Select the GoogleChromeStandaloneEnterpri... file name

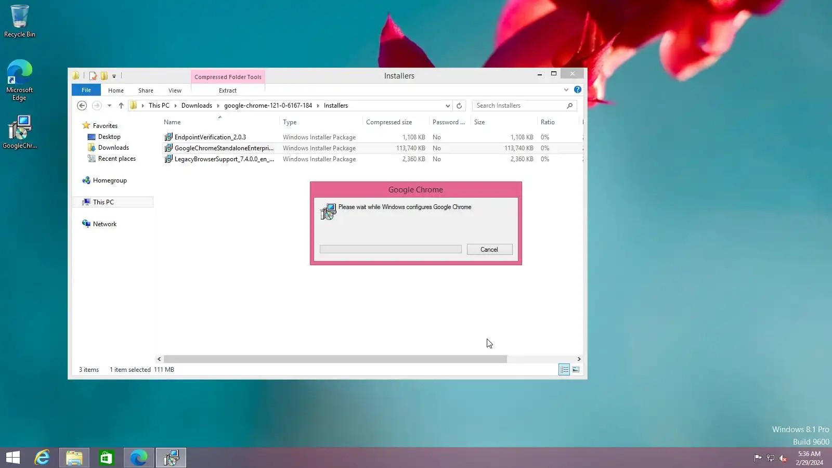click(x=224, y=148)
